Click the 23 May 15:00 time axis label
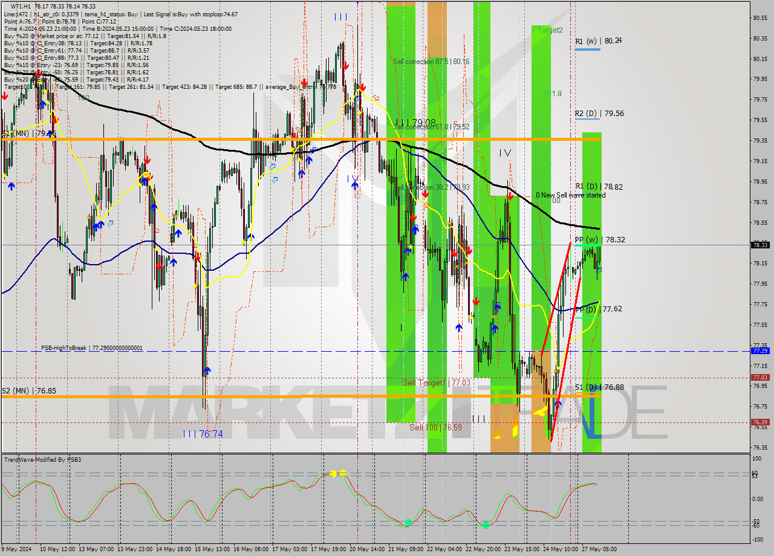Image resolution: width=774 pixels, height=556 pixels. [x=522, y=549]
